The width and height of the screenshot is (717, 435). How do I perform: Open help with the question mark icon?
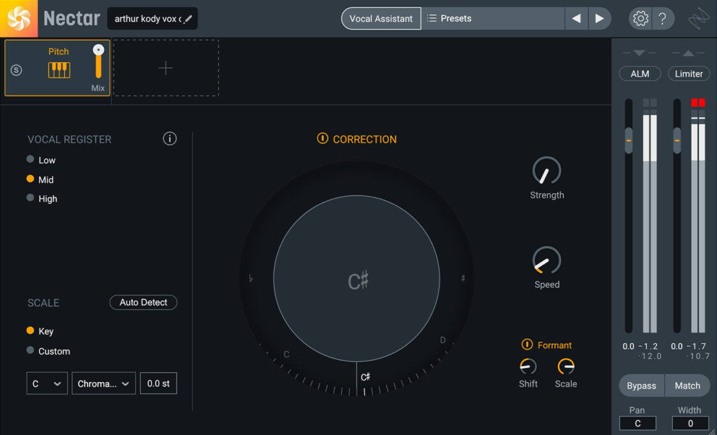[x=663, y=18]
